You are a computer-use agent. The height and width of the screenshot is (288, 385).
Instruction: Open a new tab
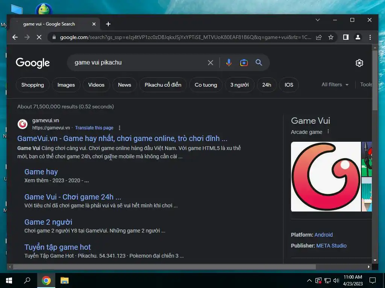coord(108,24)
